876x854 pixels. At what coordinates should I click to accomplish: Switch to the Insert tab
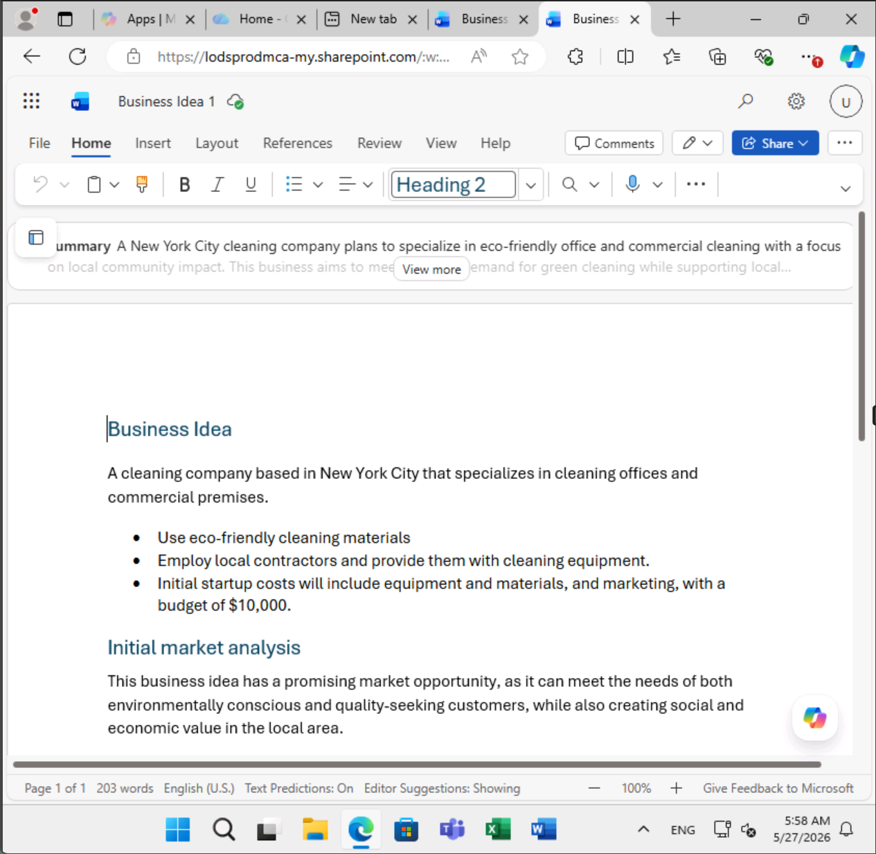[153, 143]
